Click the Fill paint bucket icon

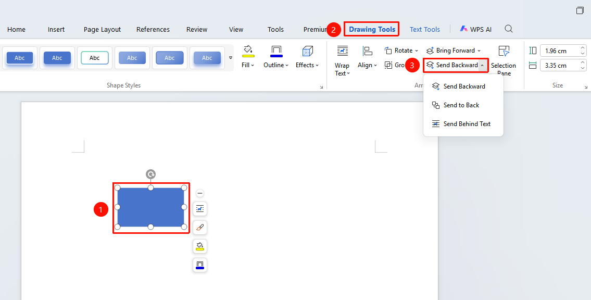(x=248, y=51)
